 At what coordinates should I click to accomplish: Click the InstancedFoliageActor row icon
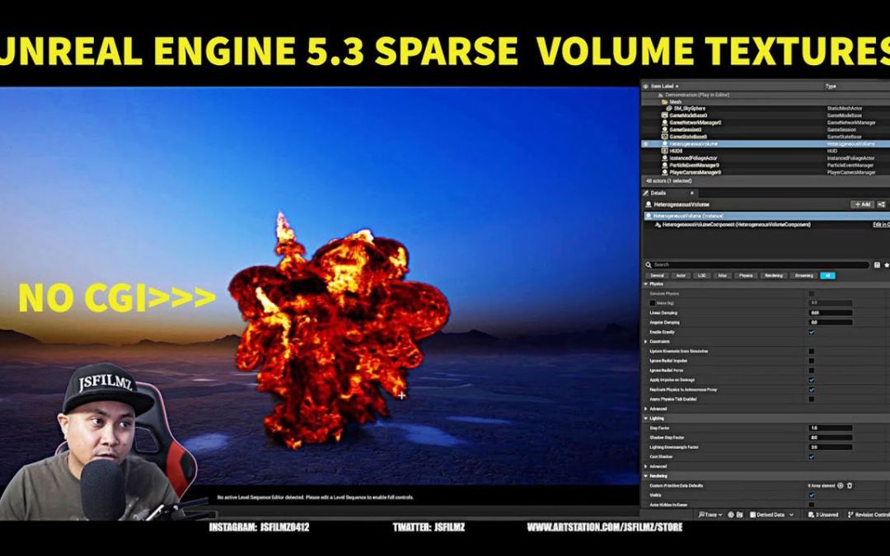(665, 158)
